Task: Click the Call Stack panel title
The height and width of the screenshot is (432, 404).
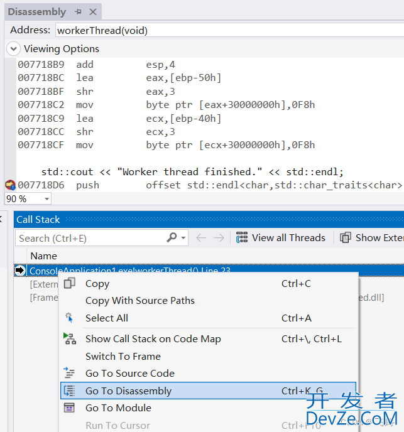Action: [38, 220]
